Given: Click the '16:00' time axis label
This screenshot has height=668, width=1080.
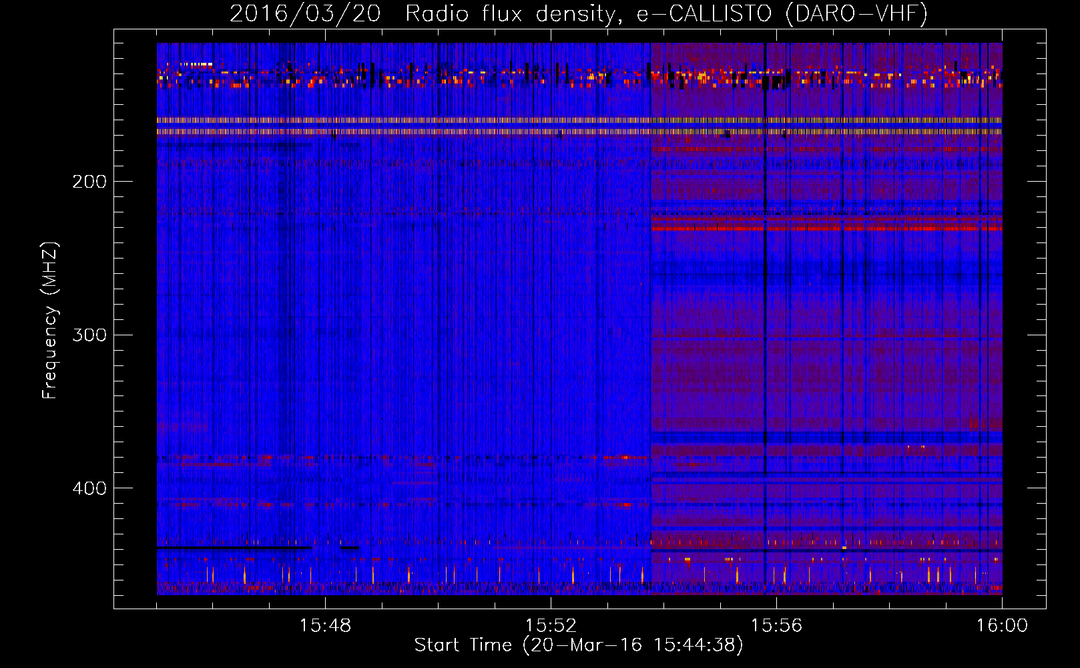Looking at the screenshot, I should click(x=1002, y=626).
